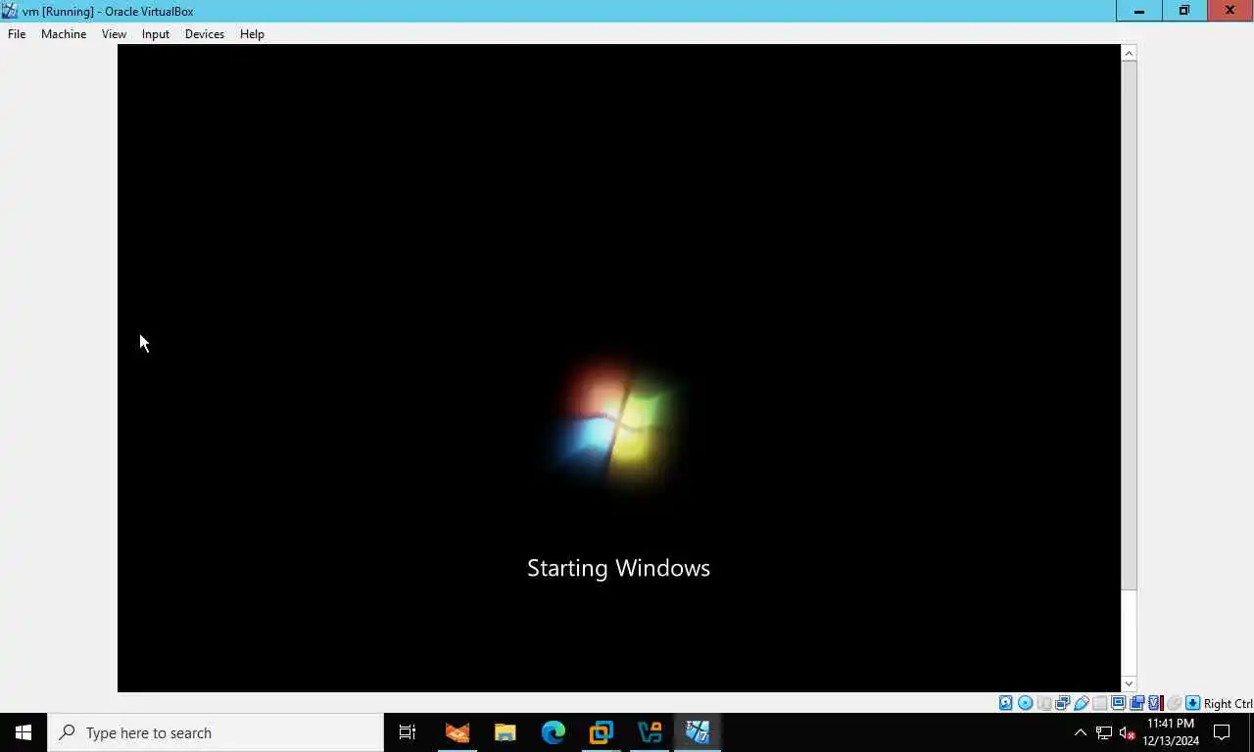Click the optical drive status icon
The image size is (1254, 752).
pyautogui.click(x=1025, y=703)
